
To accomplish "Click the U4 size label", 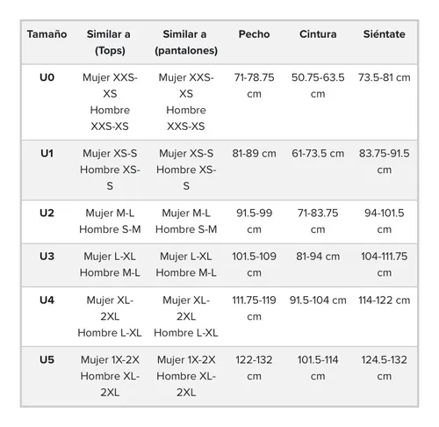I will point(47,300).
